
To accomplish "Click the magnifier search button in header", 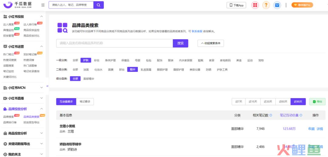I will (x=98, y=5).
